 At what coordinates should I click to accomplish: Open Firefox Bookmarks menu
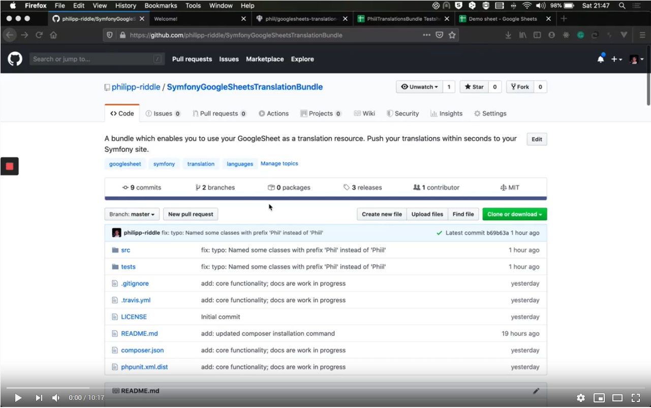pos(161,6)
